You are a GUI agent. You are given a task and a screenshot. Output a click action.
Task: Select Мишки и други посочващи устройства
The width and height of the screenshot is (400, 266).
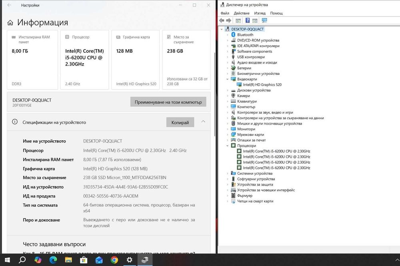tap(269, 124)
